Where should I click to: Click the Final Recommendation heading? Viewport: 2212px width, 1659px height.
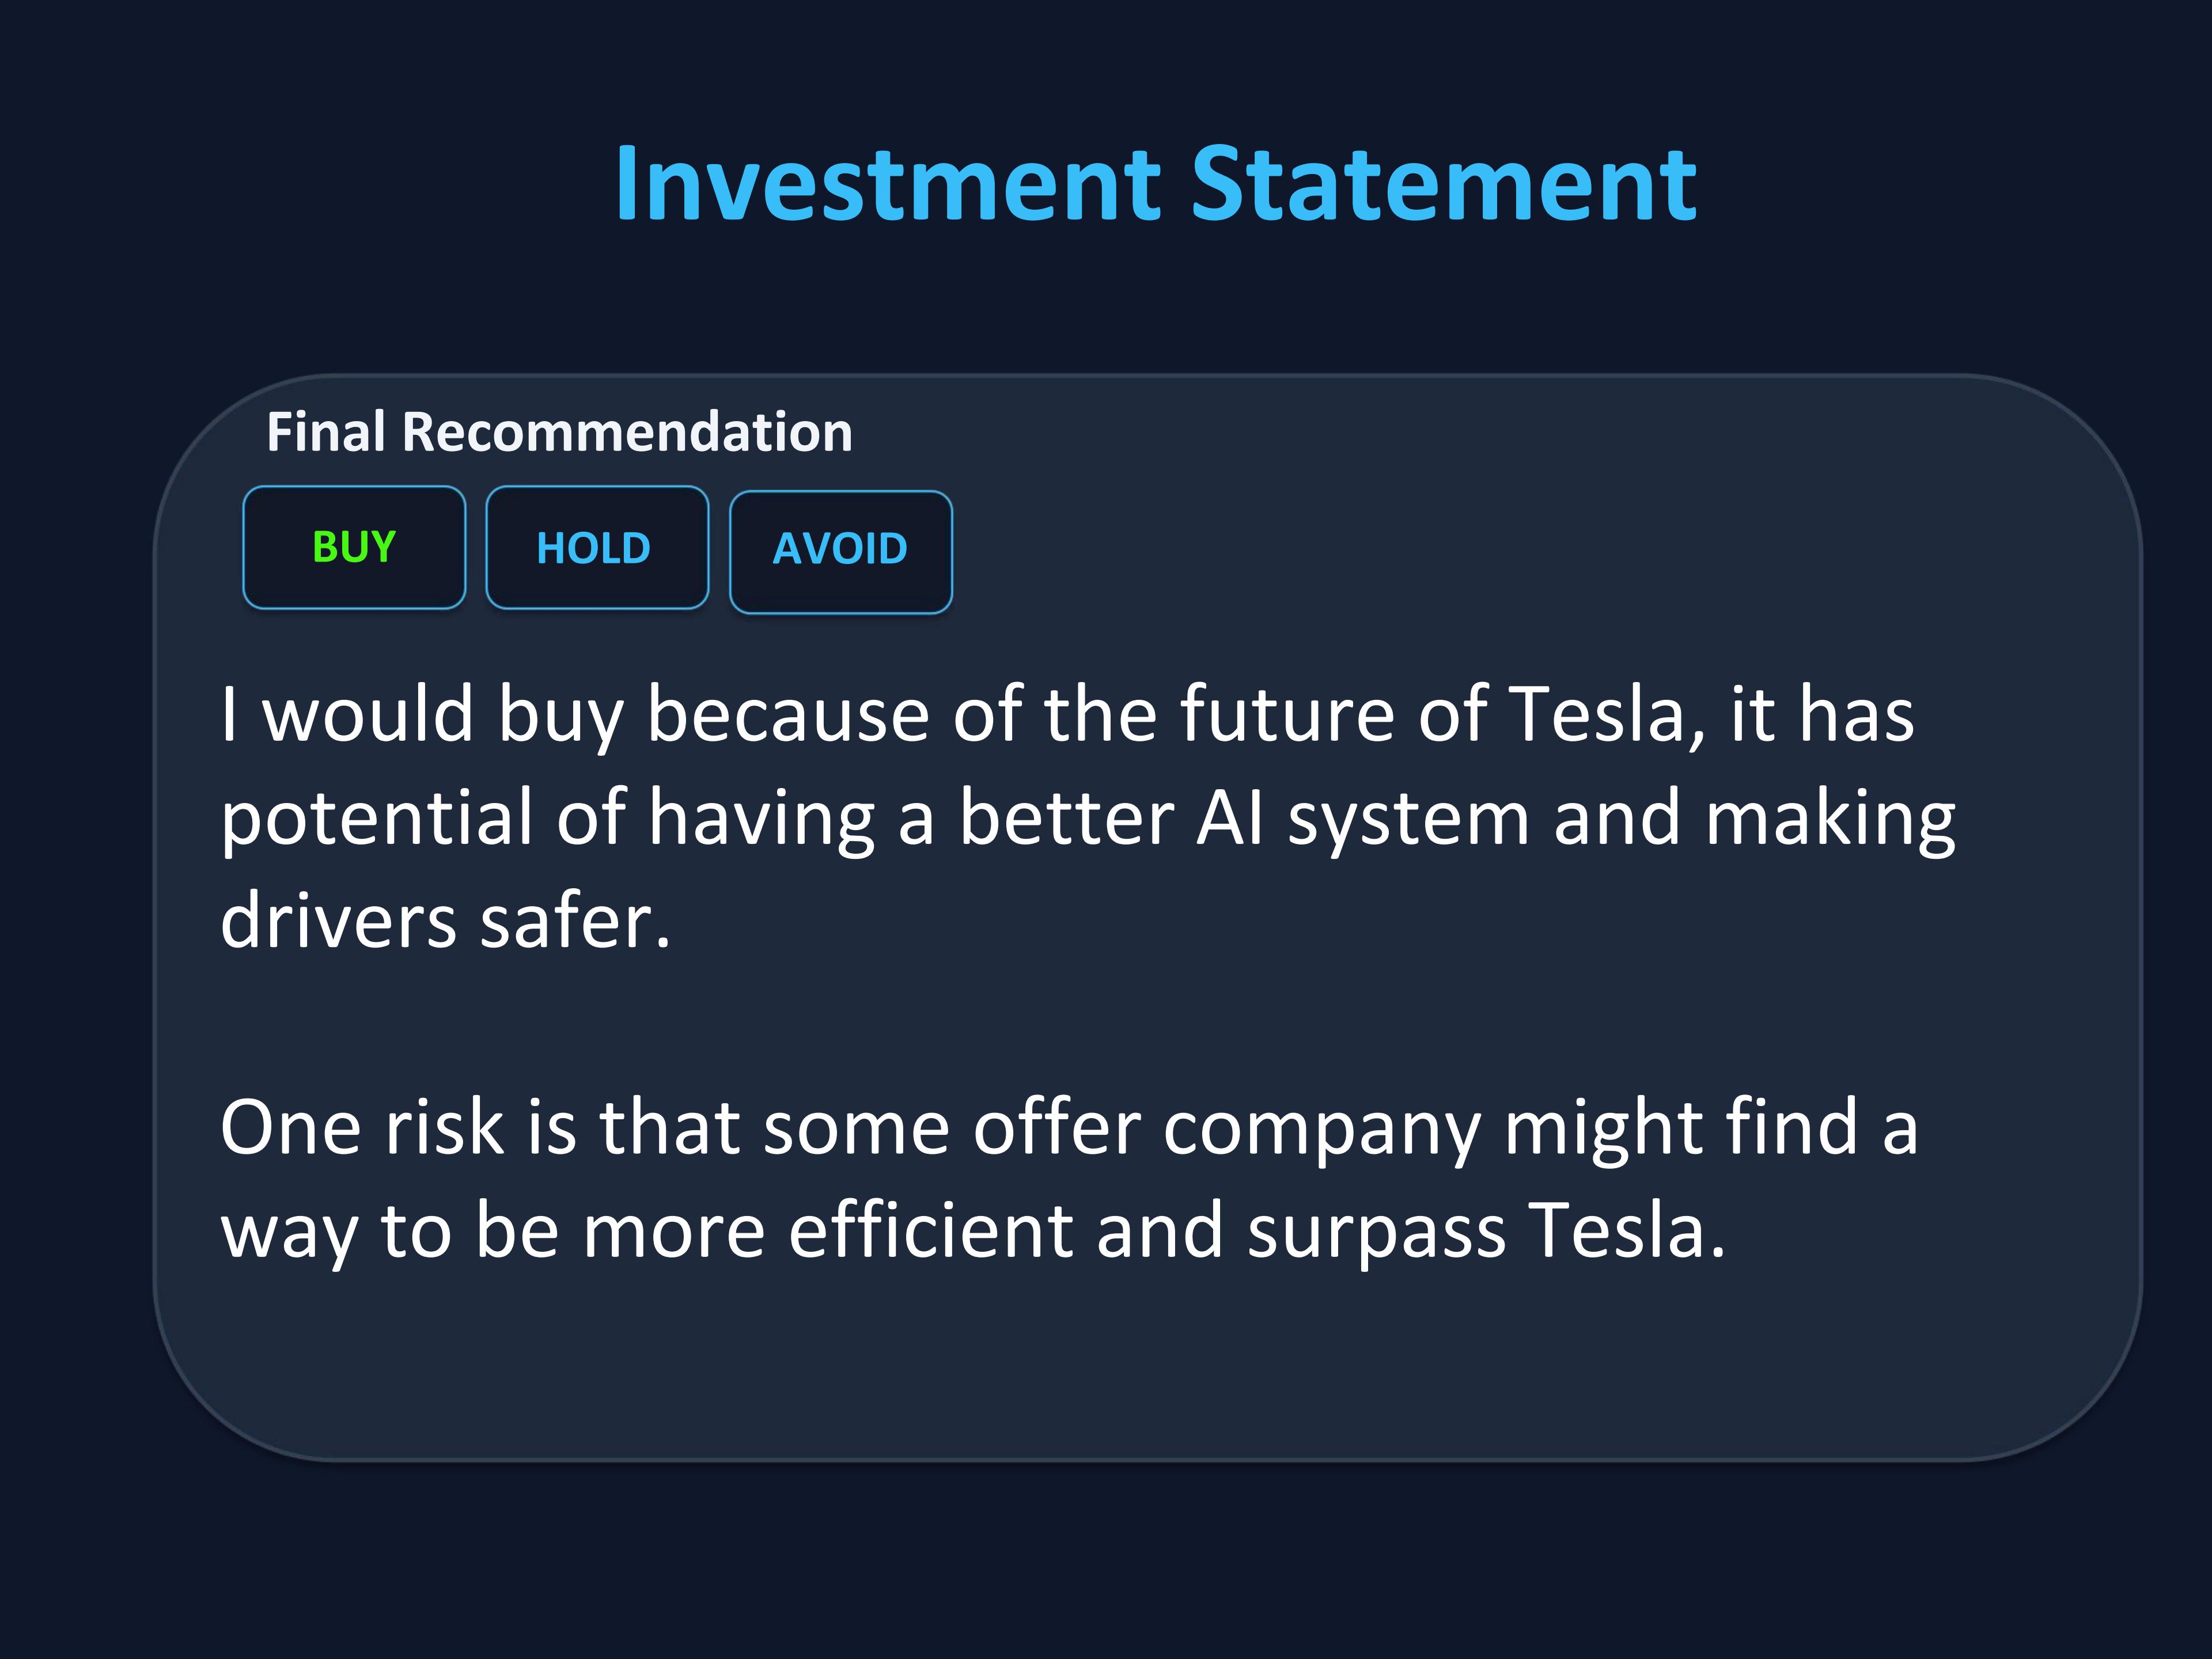559,432
